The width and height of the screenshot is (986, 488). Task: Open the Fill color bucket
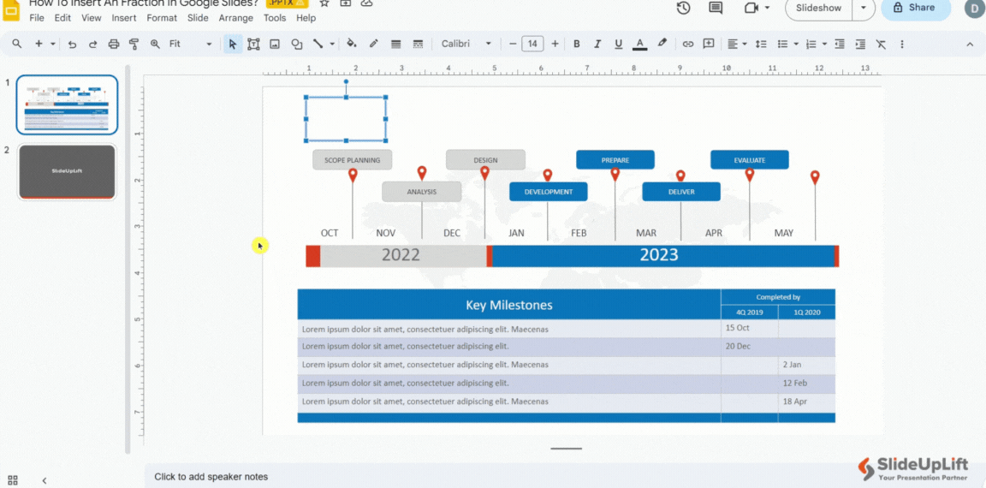352,44
